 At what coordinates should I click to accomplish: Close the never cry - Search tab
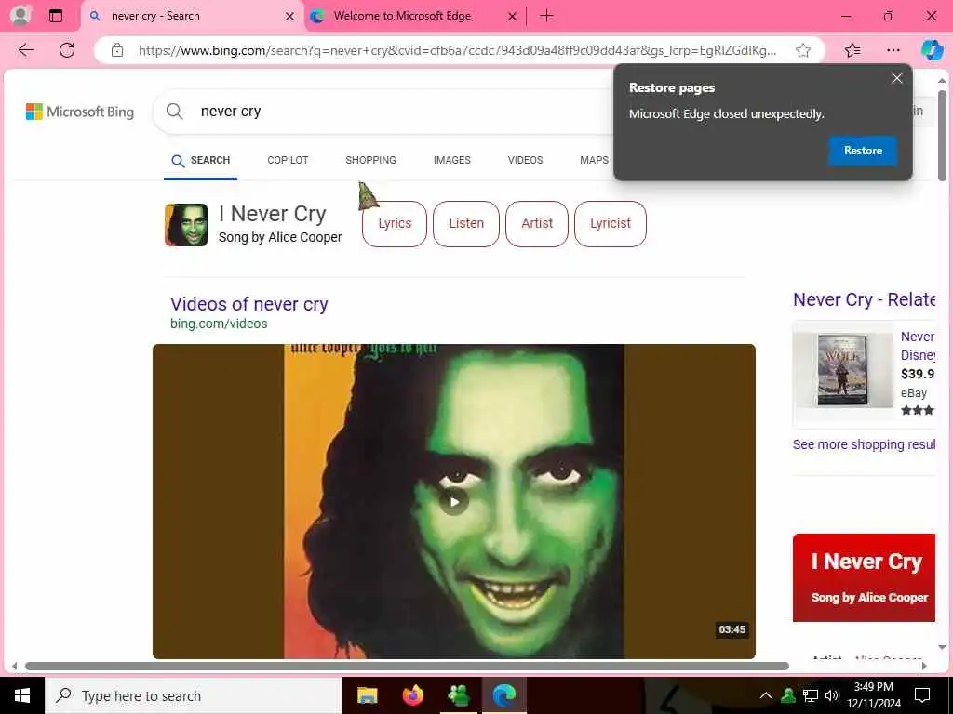point(290,17)
